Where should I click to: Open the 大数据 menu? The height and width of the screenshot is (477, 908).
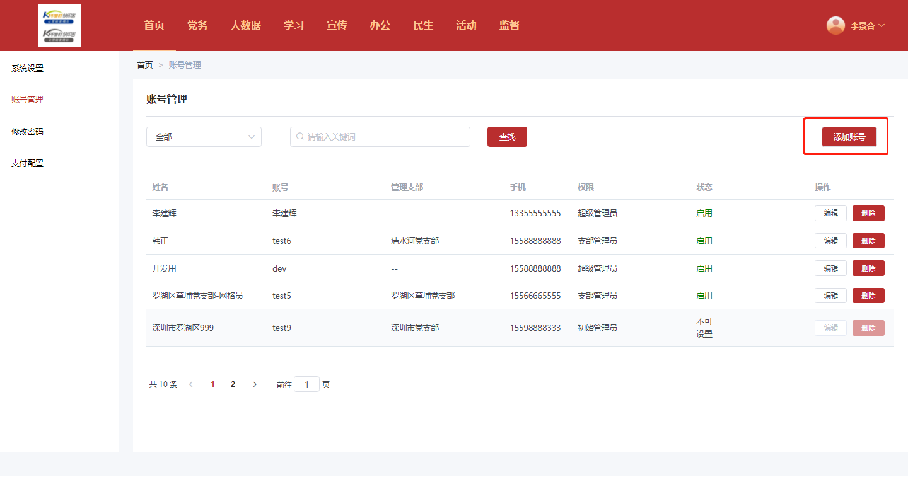(x=245, y=26)
